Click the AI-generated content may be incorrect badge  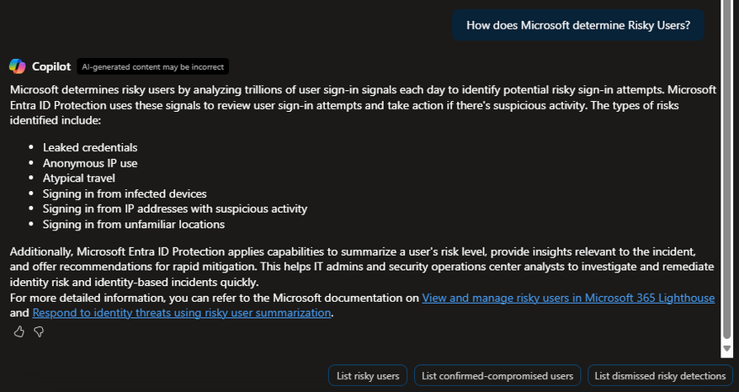tap(152, 66)
